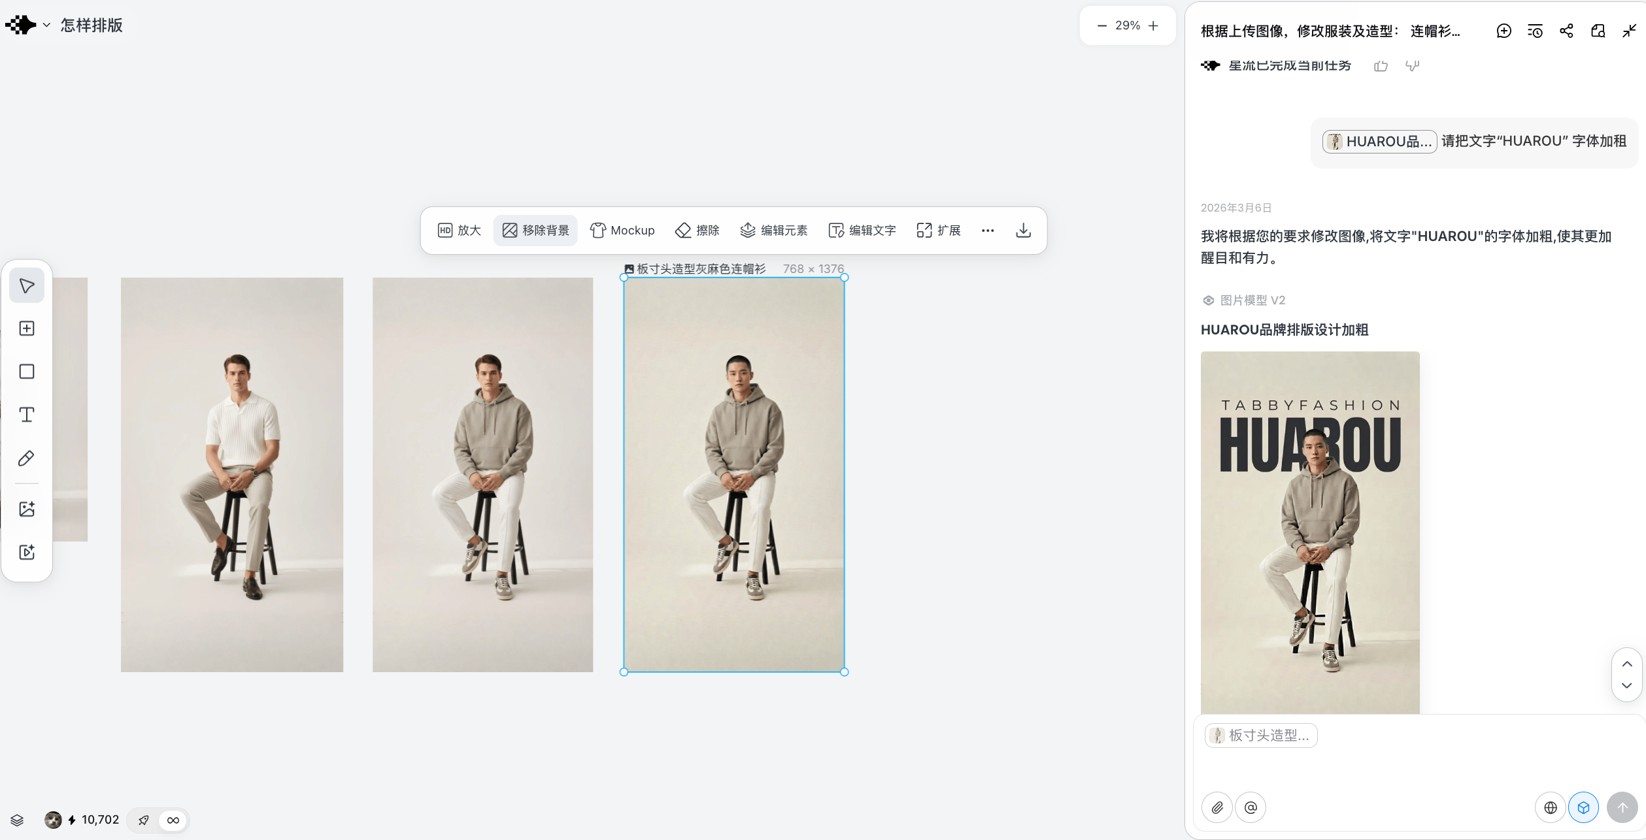1646x840 pixels.
Task: Give thumbs up to completed task
Action: [x=1381, y=66]
